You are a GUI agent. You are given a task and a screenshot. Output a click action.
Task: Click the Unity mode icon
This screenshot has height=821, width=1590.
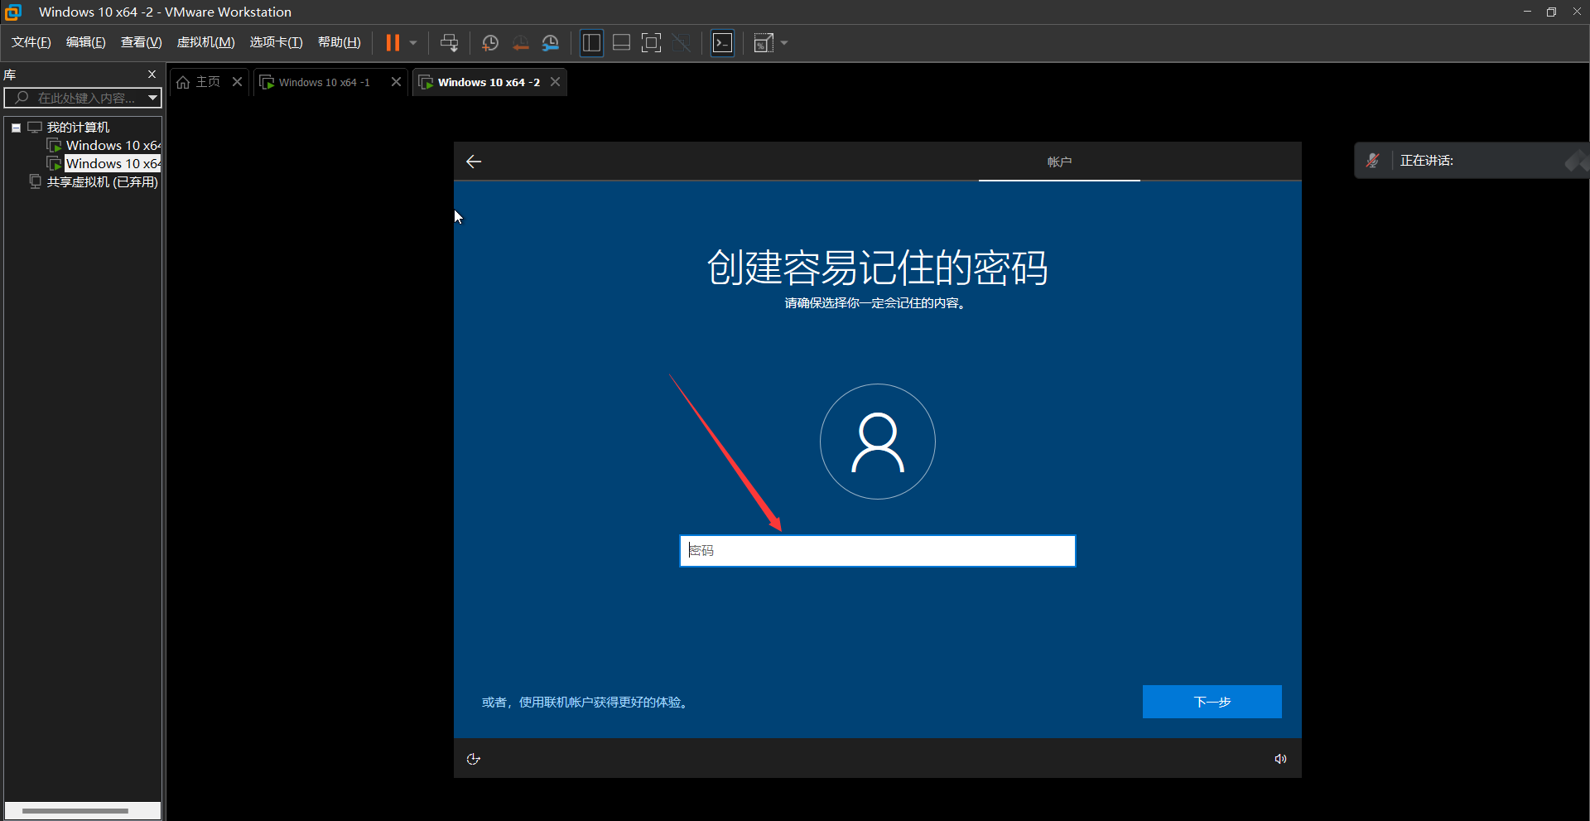[682, 42]
